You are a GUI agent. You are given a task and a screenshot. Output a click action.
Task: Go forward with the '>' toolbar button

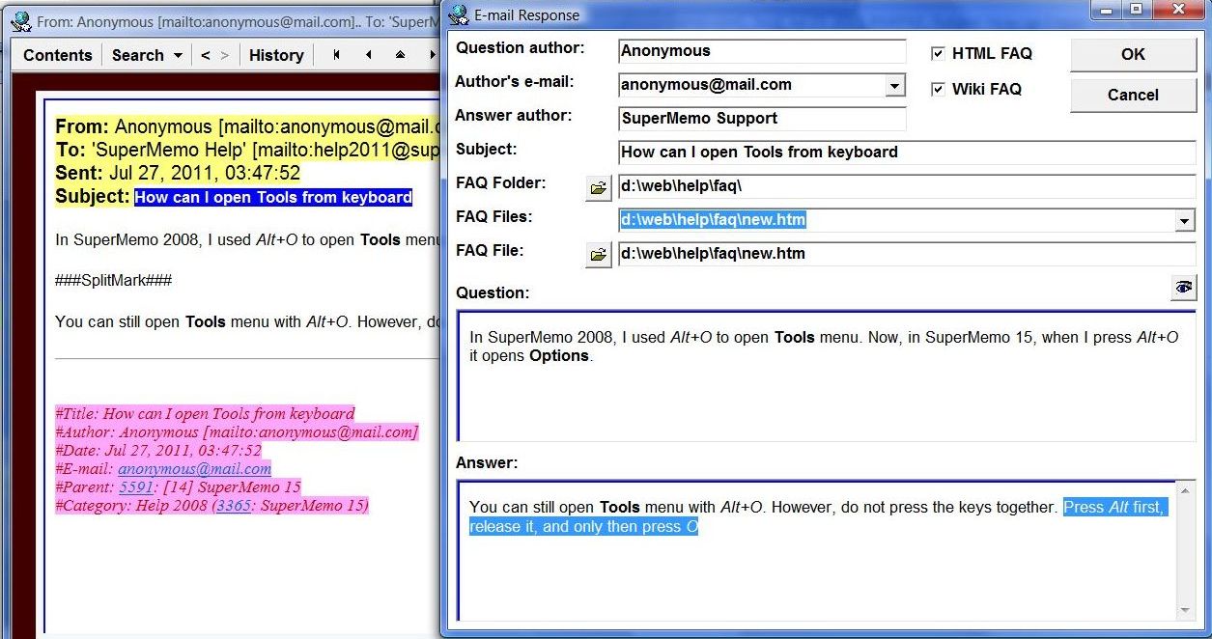click(225, 55)
